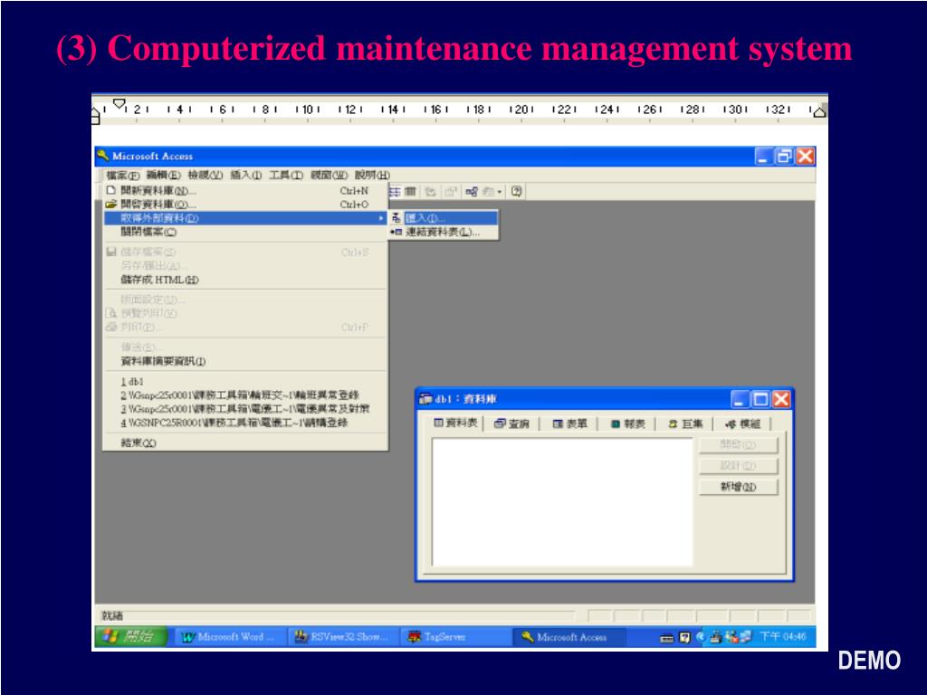This screenshot has width=927, height=695.
Task: Click the Microsoft Access taskbar button
Action: coord(569,637)
